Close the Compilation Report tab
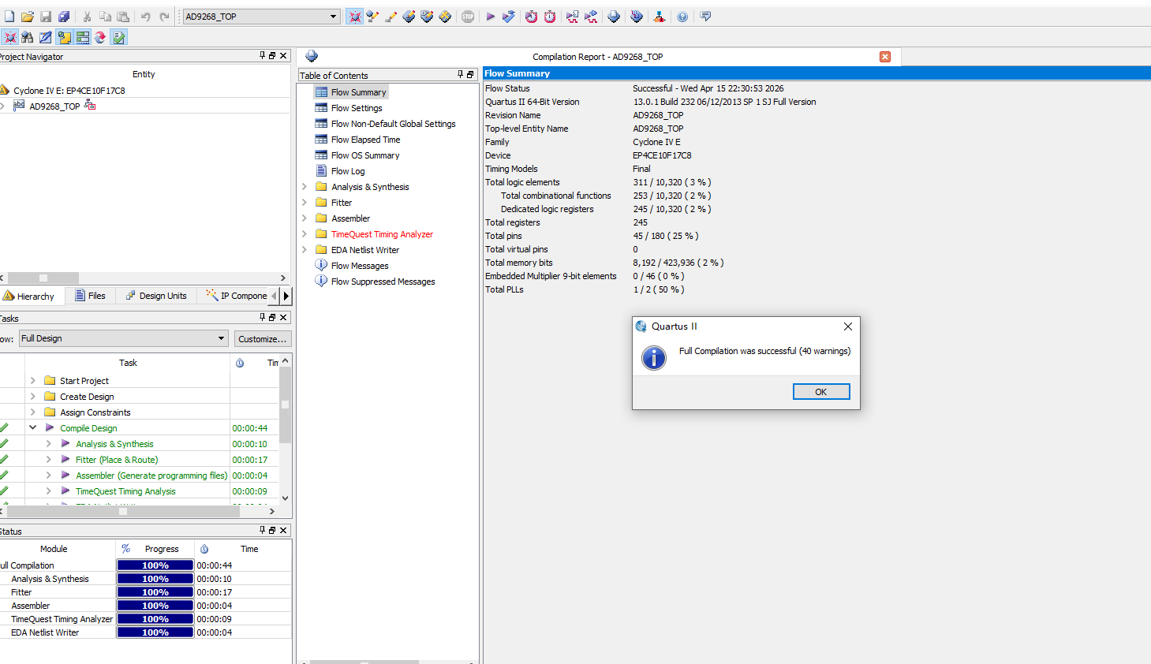 [885, 57]
